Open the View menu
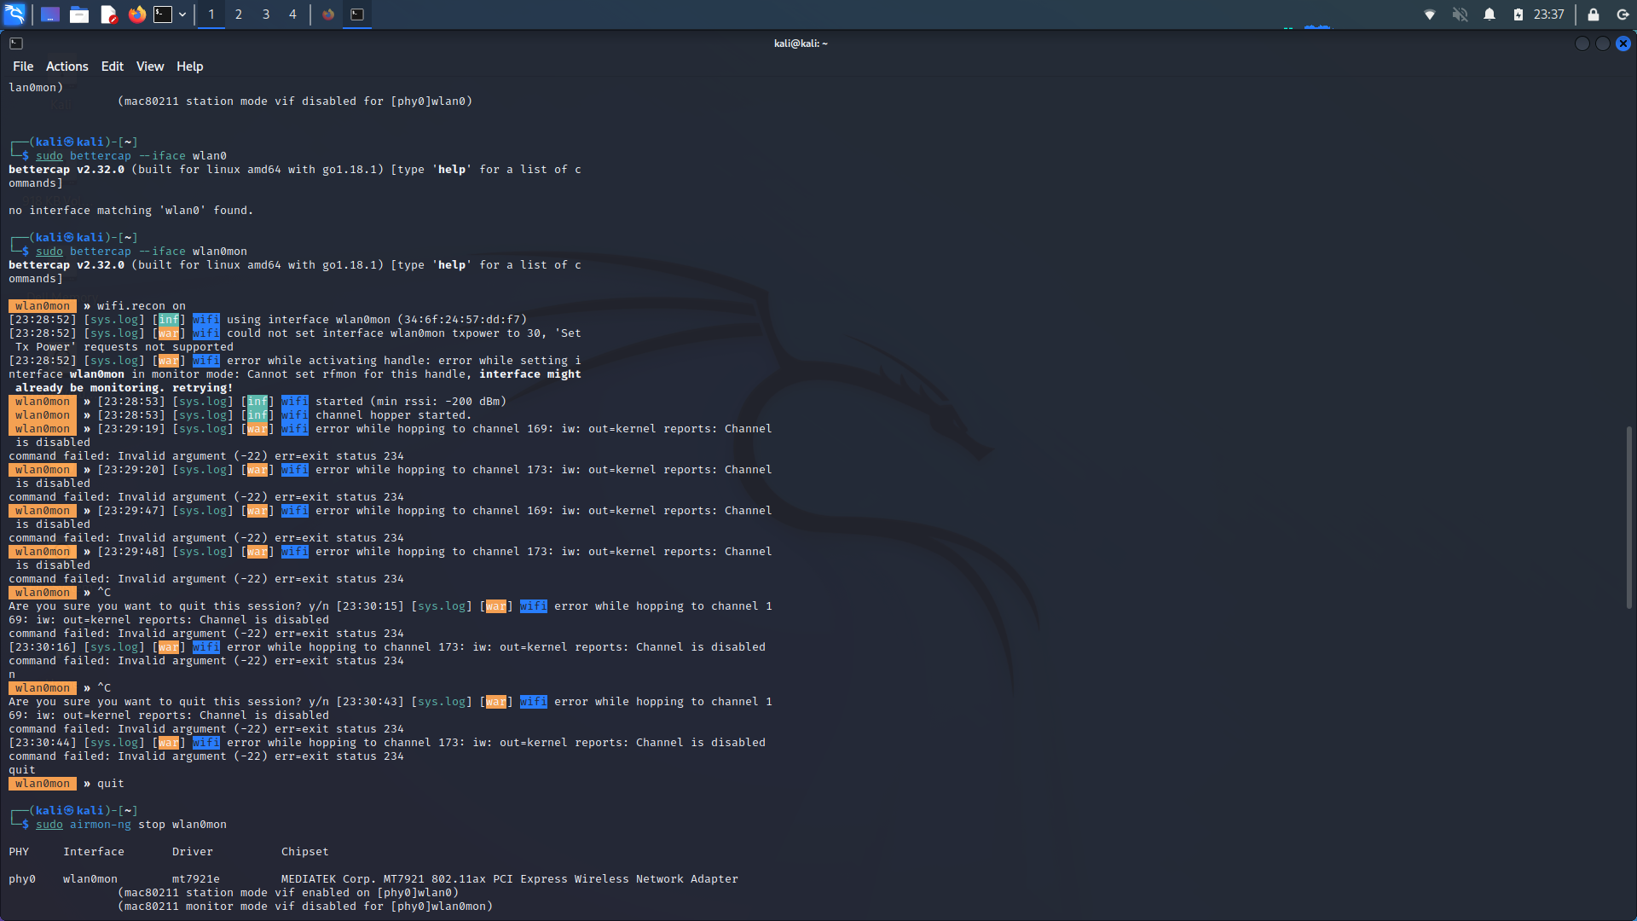 click(150, 67)
